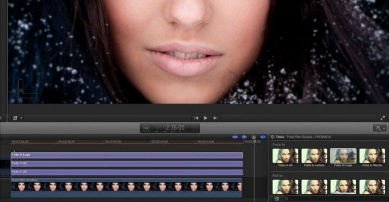Jump to next edit point
Viewport: 389px width, 202px height.
[x=215, y=118]
